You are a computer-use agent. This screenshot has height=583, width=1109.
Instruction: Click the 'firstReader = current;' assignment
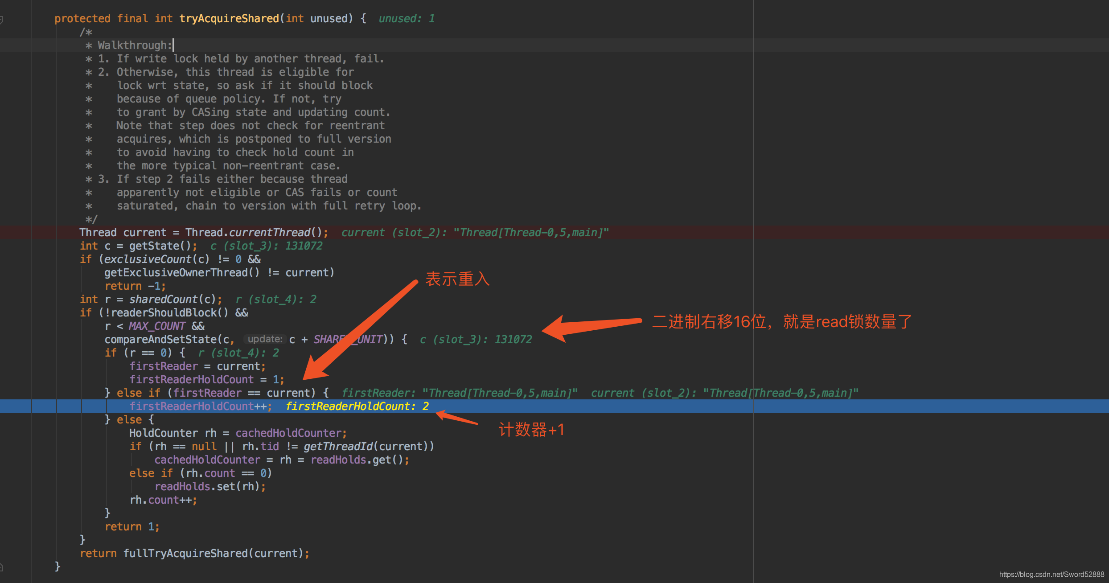(x=197, y=366)
